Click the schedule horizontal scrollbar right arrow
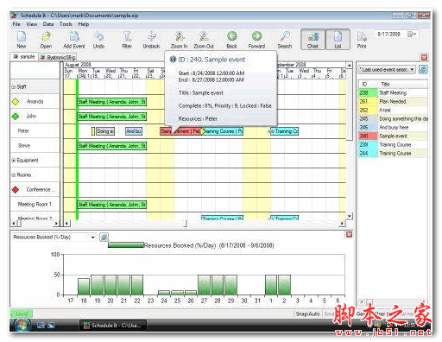Image resolution: width=442 pixels, height=342 pixels. pos(342,223)
